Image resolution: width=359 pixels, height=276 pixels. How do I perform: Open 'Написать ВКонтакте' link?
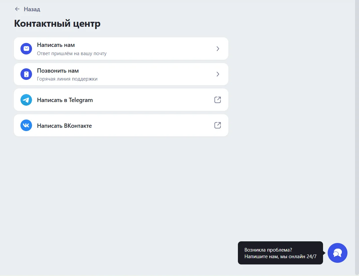(121, 125)
